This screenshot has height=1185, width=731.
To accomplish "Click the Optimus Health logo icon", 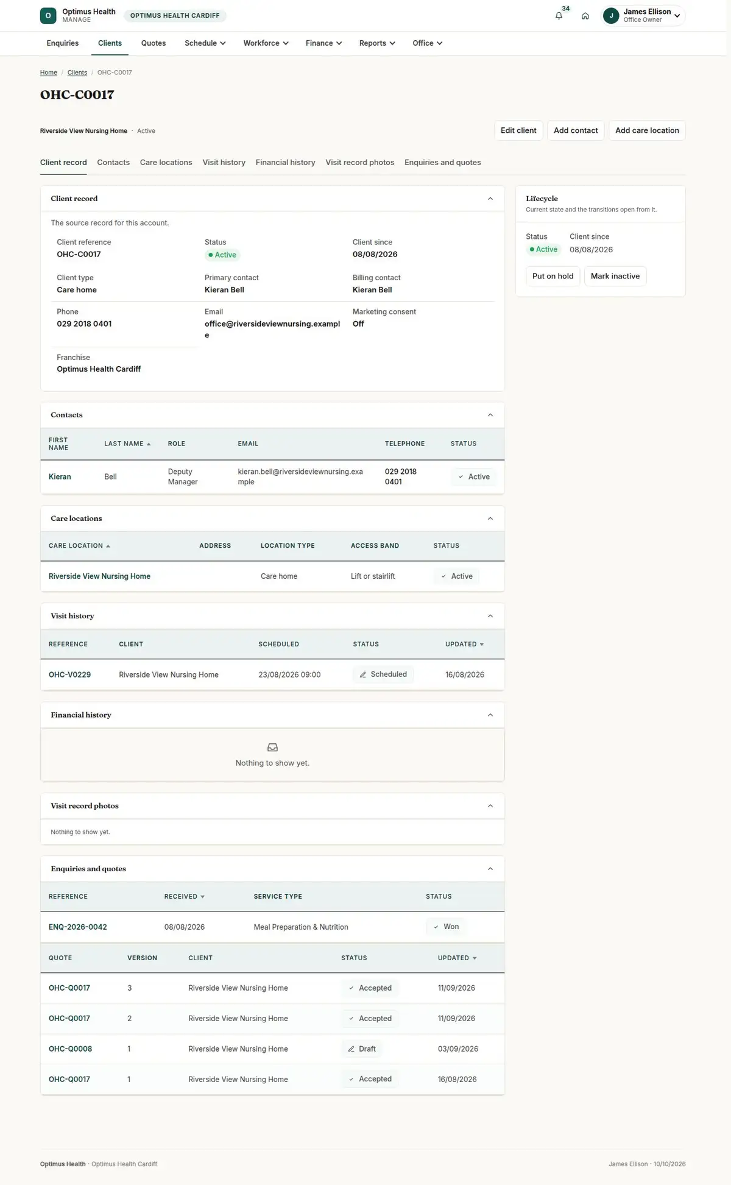I will [48, 16].
